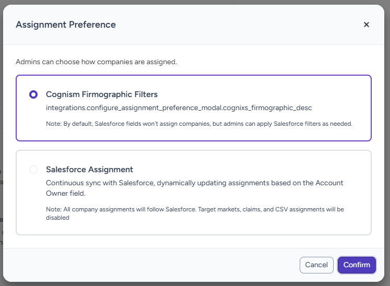Click the "Admins can choose" intro sentence
The width and height of the screenshot is (390, 286).
click(x=96, y=62)
